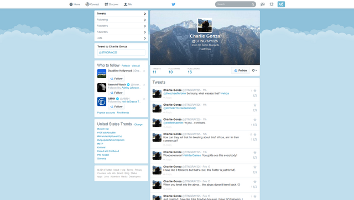Refresh the Who to follow list
This screenshot has width=354, height=200.
click(x=126, y=66)
